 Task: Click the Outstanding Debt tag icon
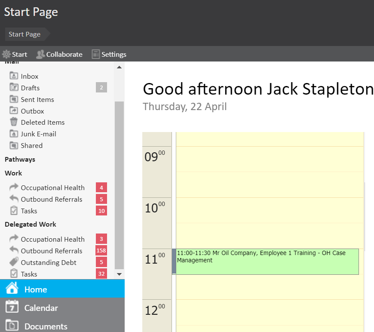click(x=14, y=262)
